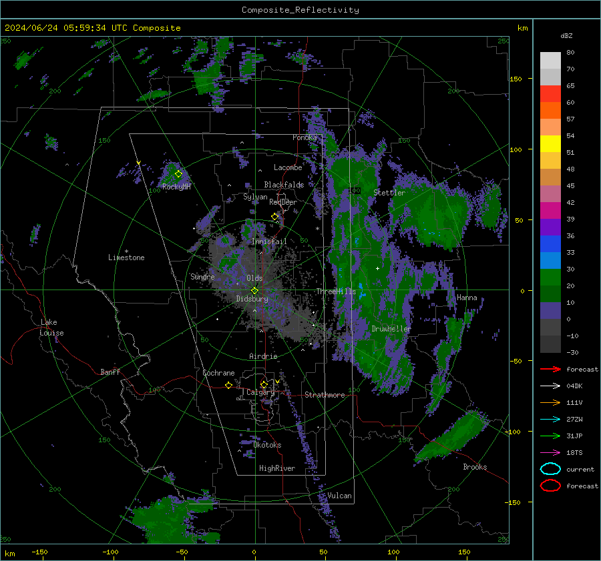
Task: Select the white 04DK arrow legend entry
Action: tap(550, 386)
